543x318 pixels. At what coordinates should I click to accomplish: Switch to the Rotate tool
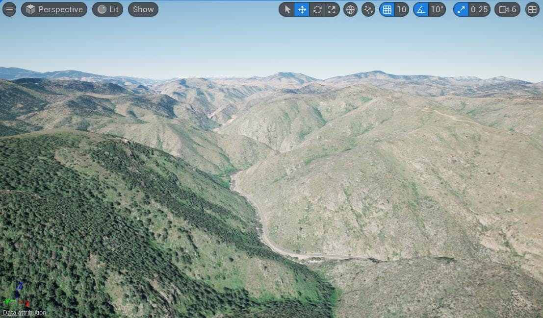click(x=317, y=9)
